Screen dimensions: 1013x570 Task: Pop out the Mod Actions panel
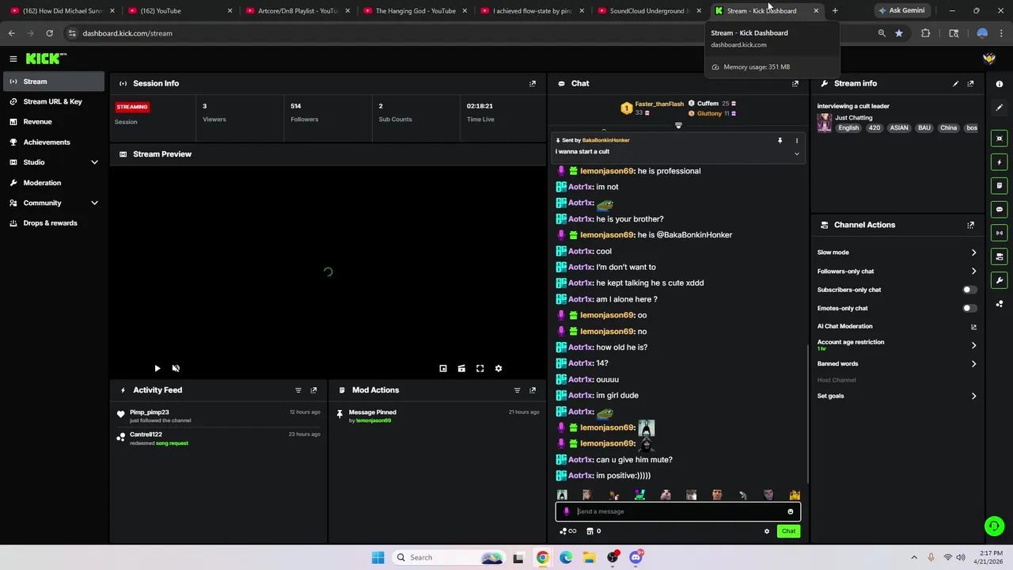533,390
